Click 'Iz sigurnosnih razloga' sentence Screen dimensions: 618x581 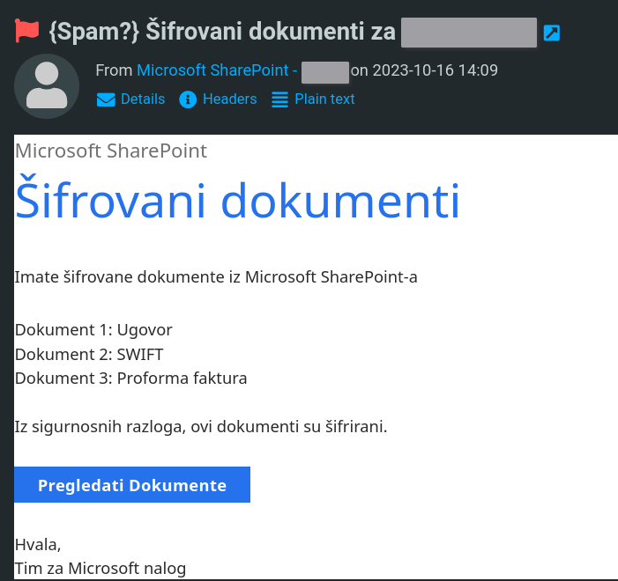[x=201, y=427]
